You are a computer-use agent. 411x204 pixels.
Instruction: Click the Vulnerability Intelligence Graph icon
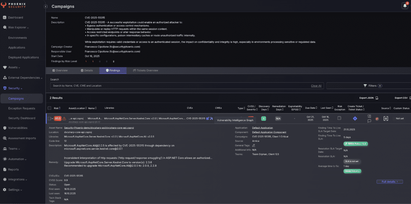(212, 118)
